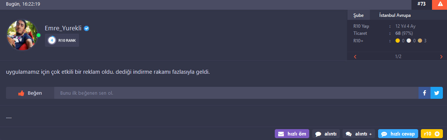447x140 pixels.
Task: Click the green online status dot
Action: tap(39, 35)
